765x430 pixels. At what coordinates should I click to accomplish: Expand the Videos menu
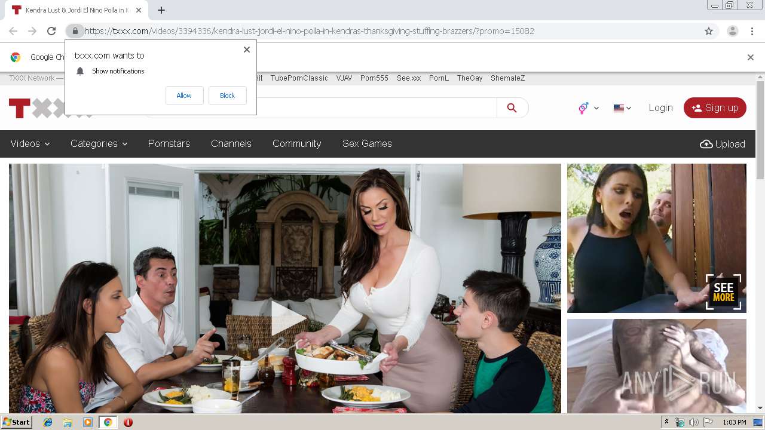[x=30, y=143]
